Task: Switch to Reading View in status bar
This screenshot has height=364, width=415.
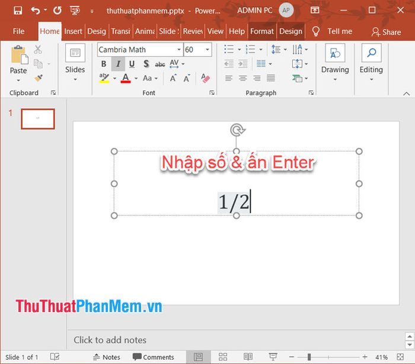Action: (x=247, y=357)
